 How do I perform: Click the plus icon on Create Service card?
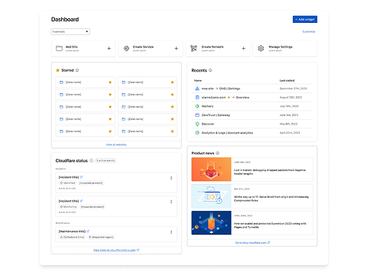[177, 48]
